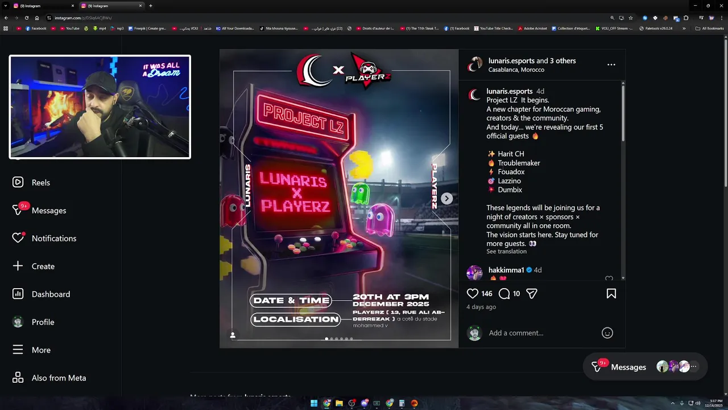Bookmark this page with star icon
The height and width of the screenshot is (410, 728).
tap(631, 18)
